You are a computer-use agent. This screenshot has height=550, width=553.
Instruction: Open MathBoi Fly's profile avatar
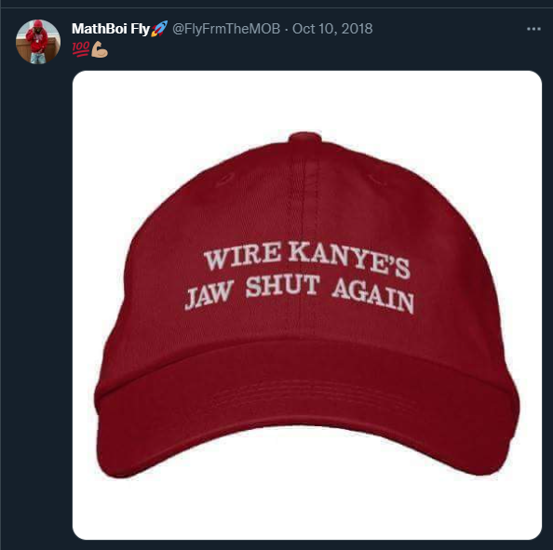[38, 42]
